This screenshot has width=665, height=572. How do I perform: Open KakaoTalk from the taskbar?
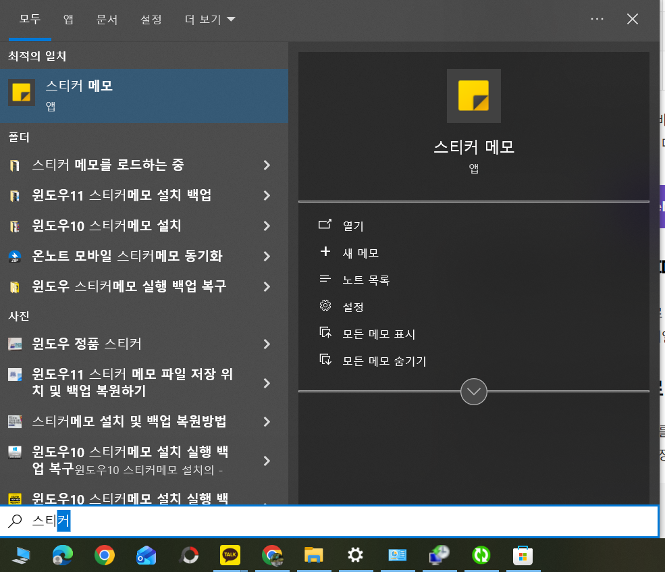point(230,555)
